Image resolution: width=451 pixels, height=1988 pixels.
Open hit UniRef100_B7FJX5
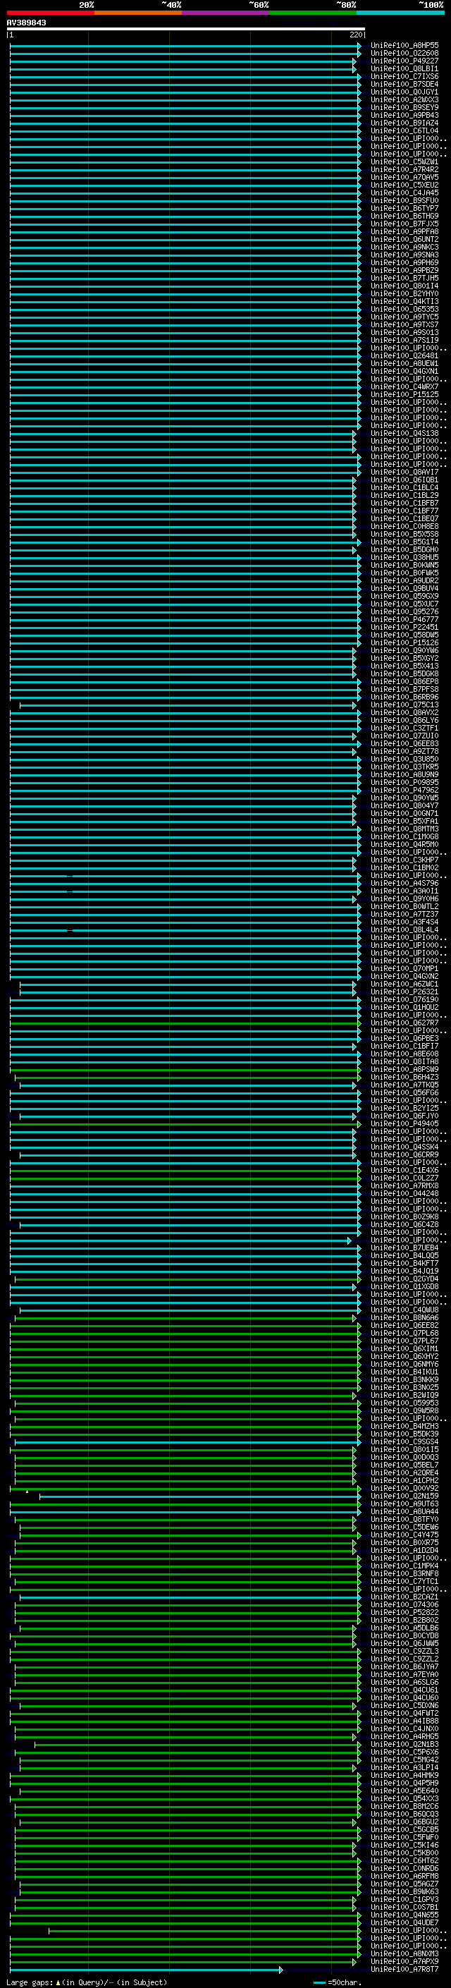[404, 224]
